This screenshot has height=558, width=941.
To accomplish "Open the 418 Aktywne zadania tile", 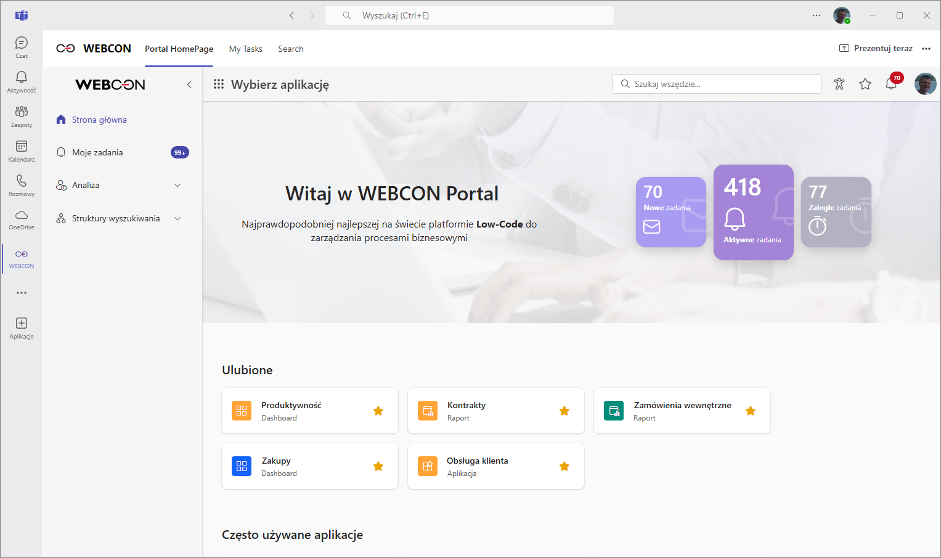I will 754,212.
